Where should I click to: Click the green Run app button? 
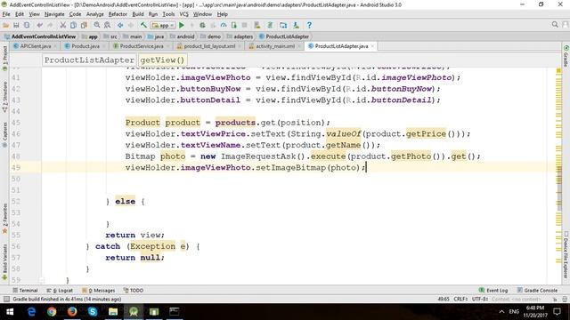pyautogui.click(x=182, y=25)
